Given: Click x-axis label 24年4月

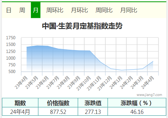Looking at the screenshot, I should 147,83.
